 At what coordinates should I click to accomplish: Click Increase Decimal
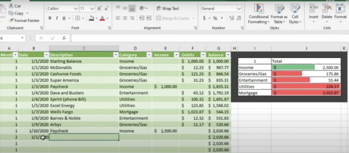pos(231,18)
